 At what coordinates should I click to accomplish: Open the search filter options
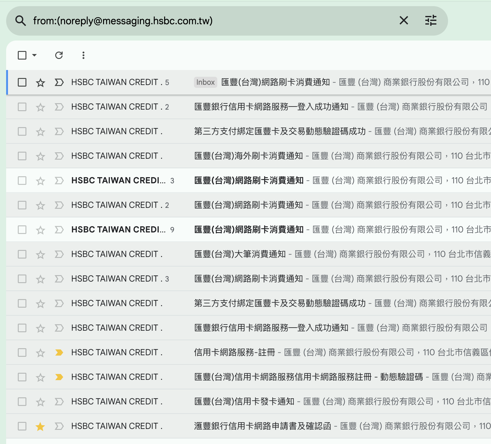(x=431, y=21)
